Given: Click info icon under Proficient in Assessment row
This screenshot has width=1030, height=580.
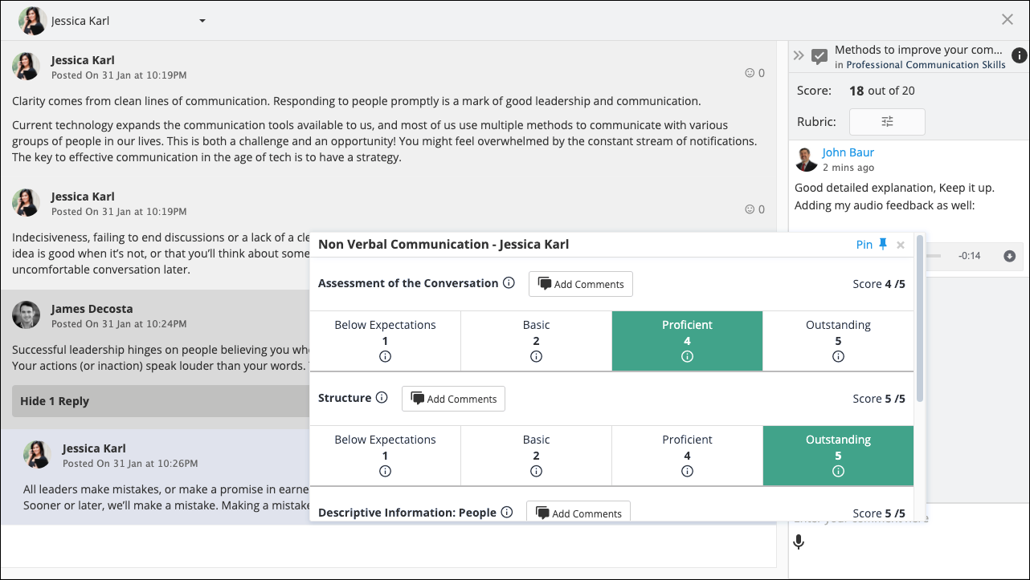Looking at the screenshot, I should click(x=687, y=357).
